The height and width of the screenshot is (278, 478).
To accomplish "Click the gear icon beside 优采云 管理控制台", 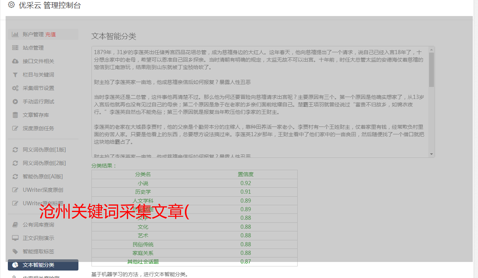I will pos(11,5).
